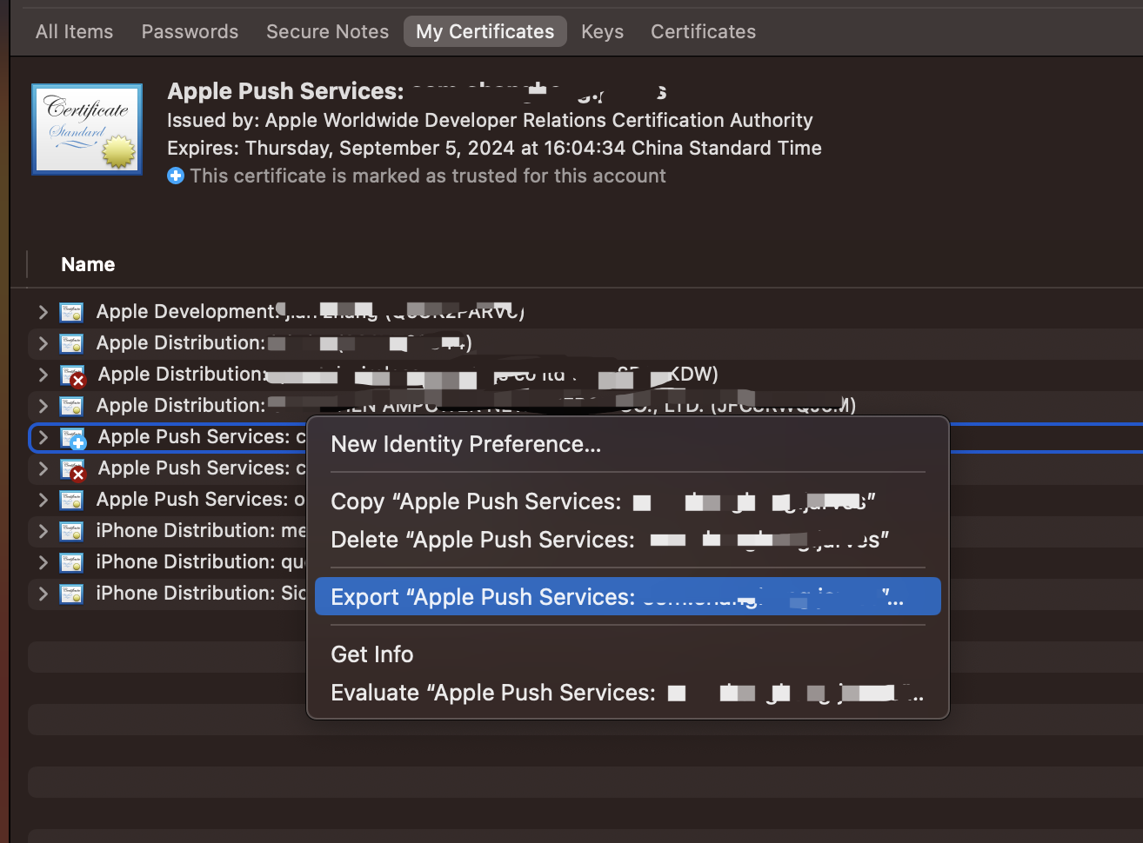
Task: Expand the selected Apple Push Services row
Action: (43, 437)
